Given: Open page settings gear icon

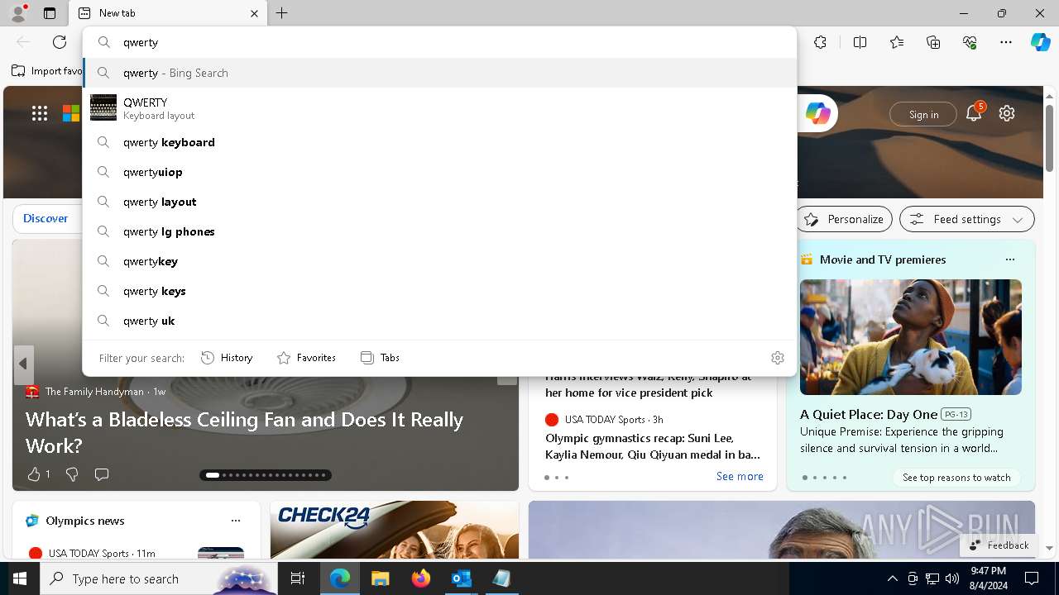Looking at the screenshot, I should (1007, 113).
